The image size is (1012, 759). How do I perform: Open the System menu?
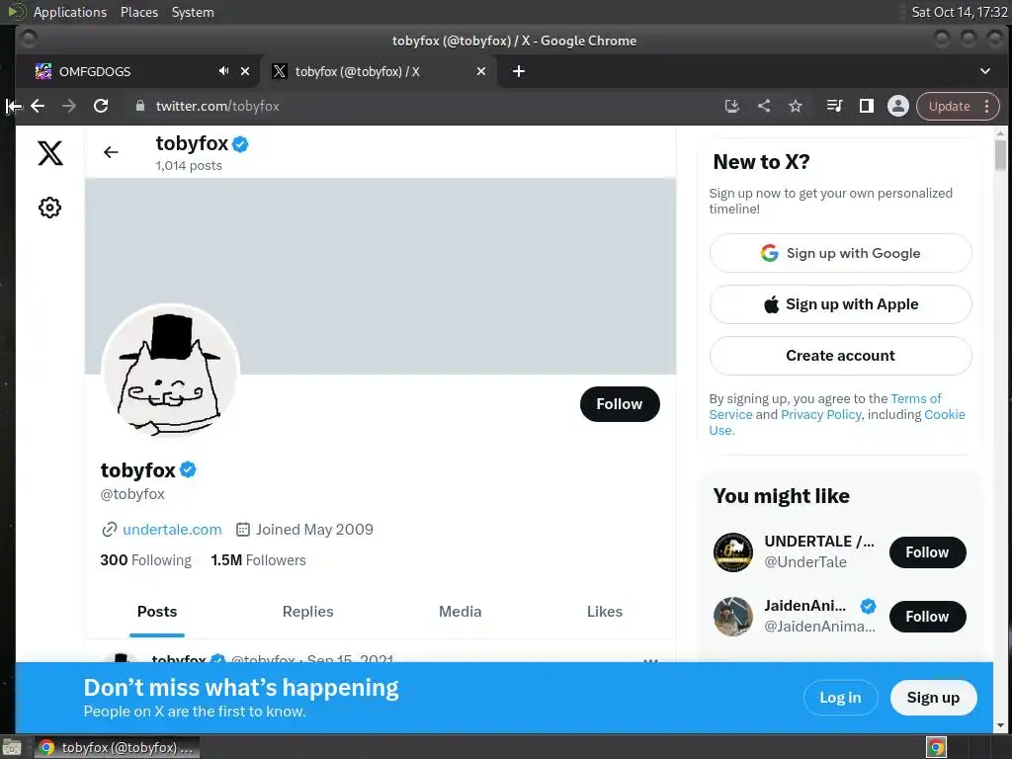(193, 12)
